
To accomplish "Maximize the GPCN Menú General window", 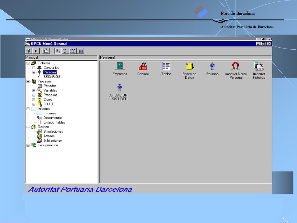I will click(263, 44).
